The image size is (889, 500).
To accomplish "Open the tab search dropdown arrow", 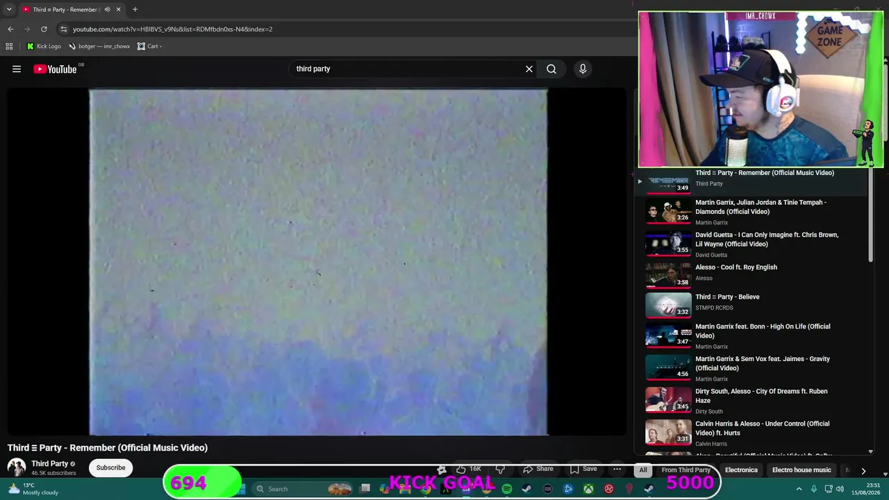I will 9,10.
